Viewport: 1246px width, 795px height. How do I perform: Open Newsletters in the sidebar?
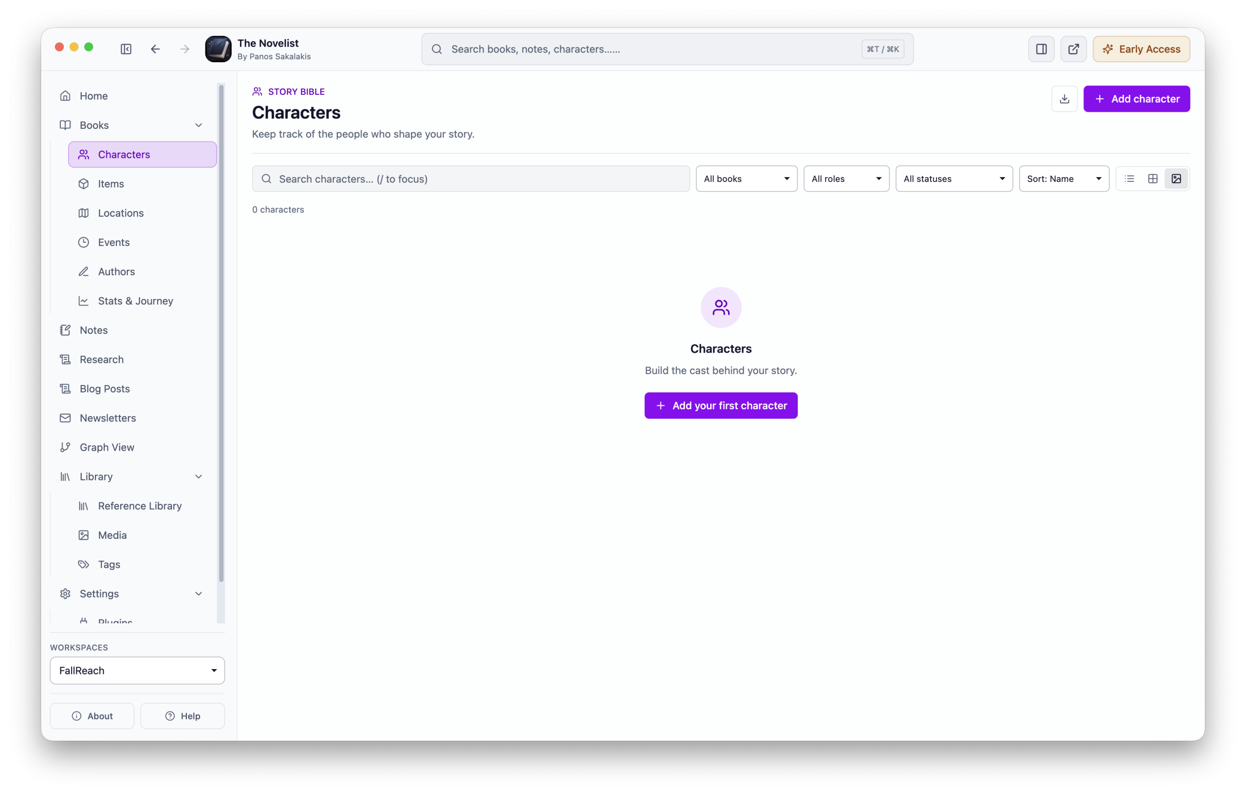point(133,418)
